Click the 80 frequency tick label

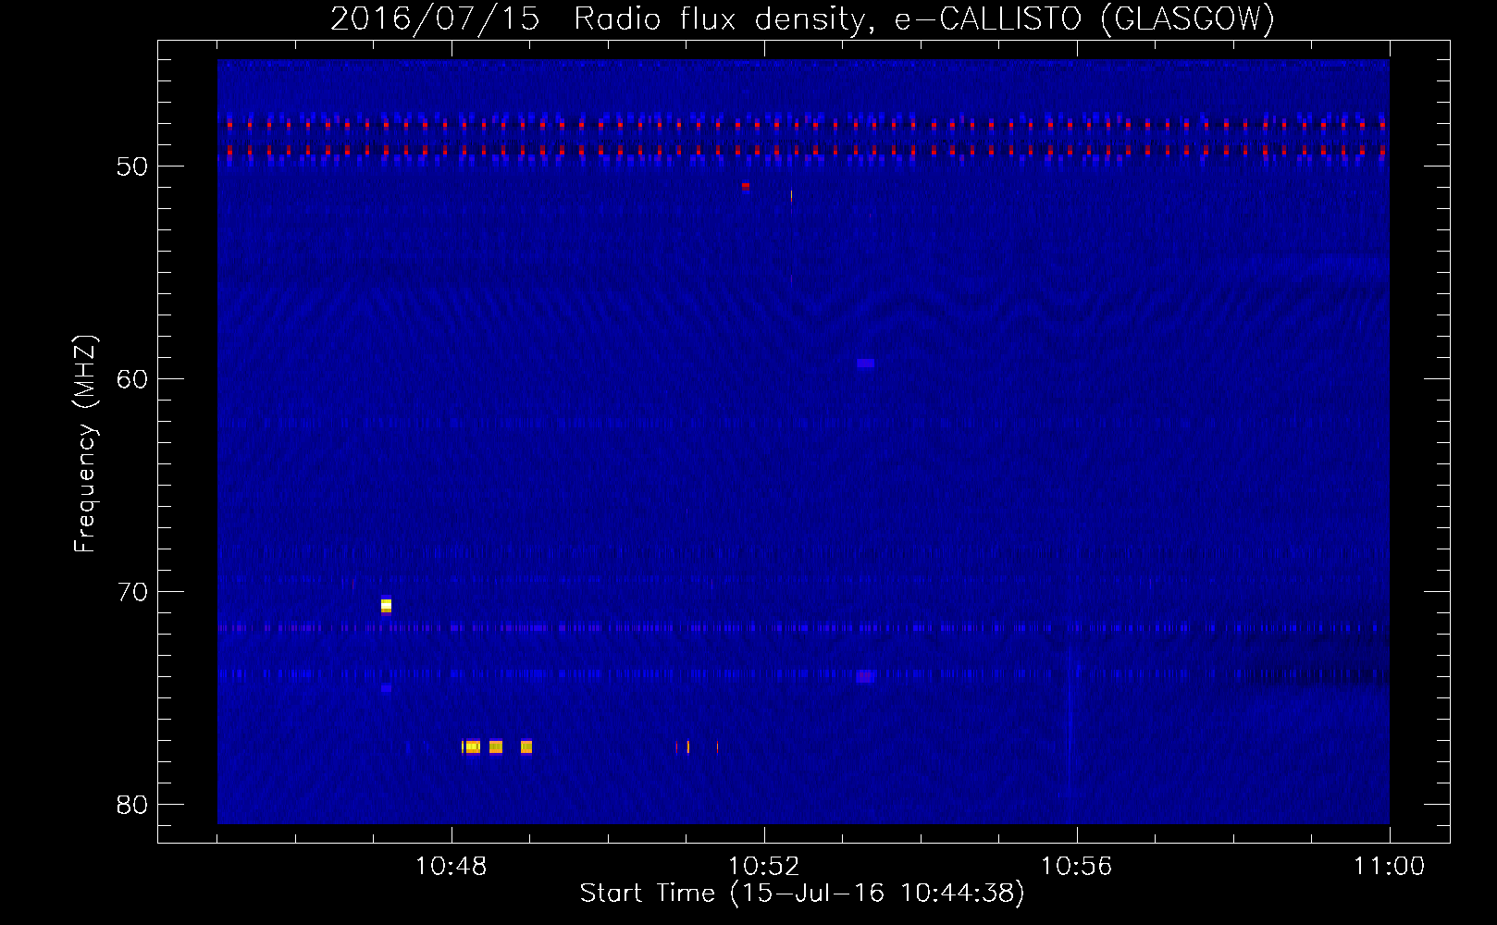132,805
